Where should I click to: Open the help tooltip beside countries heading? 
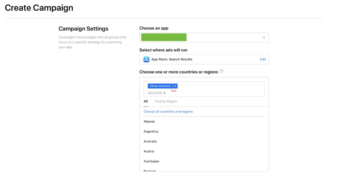click(221, 71)
